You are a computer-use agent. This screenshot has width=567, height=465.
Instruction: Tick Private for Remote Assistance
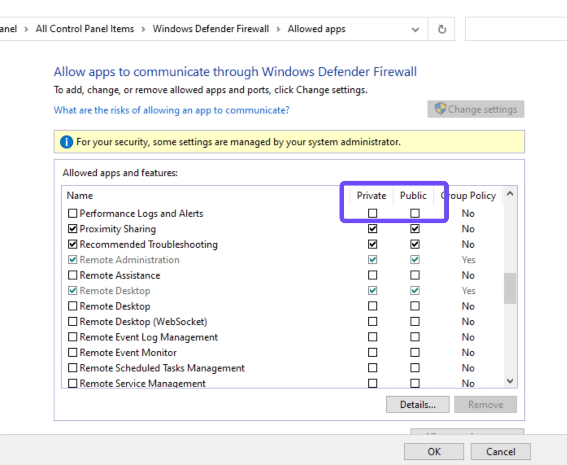coord(373,275)
